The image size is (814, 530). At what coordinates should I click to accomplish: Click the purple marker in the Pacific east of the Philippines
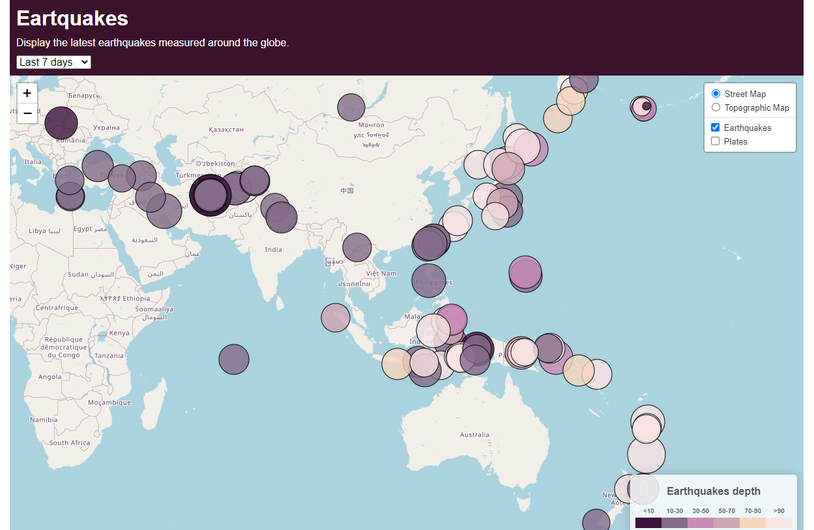point(525,272)
